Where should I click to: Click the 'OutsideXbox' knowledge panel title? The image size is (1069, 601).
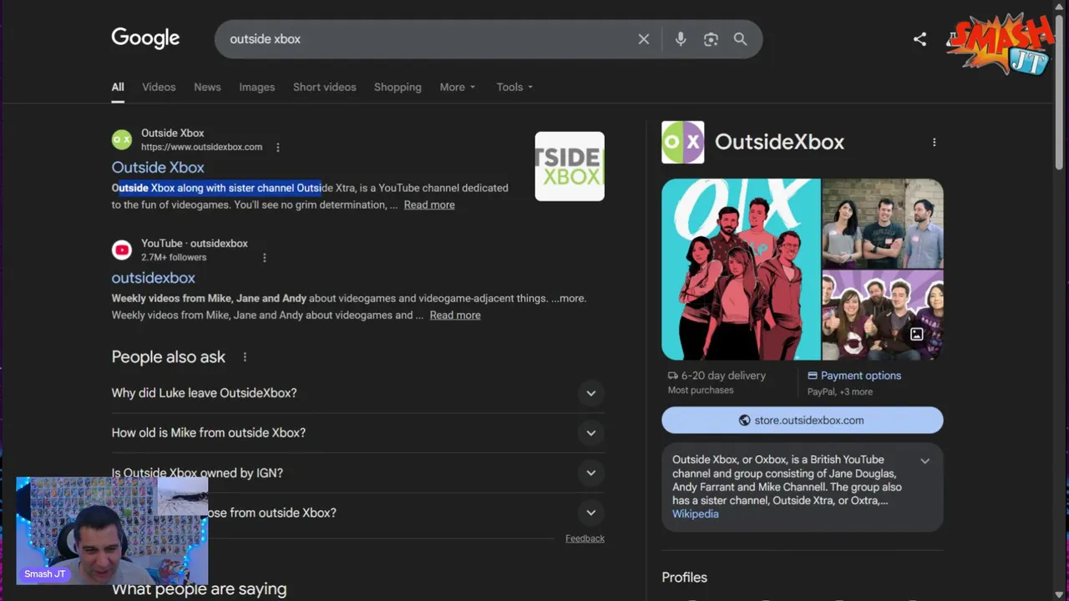click(x=779, y=142)
